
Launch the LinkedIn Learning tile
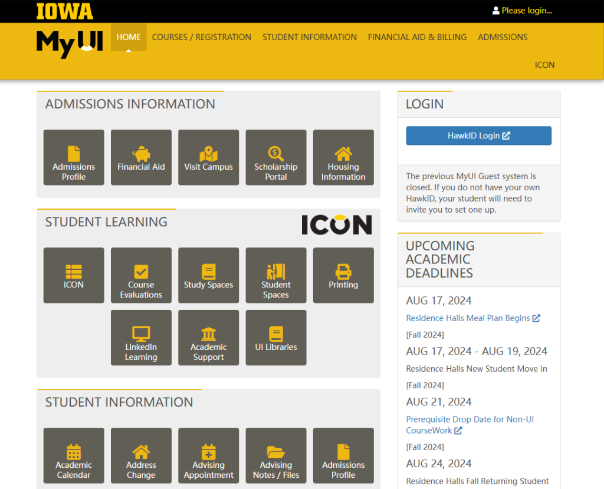click(x=141, y=338)
